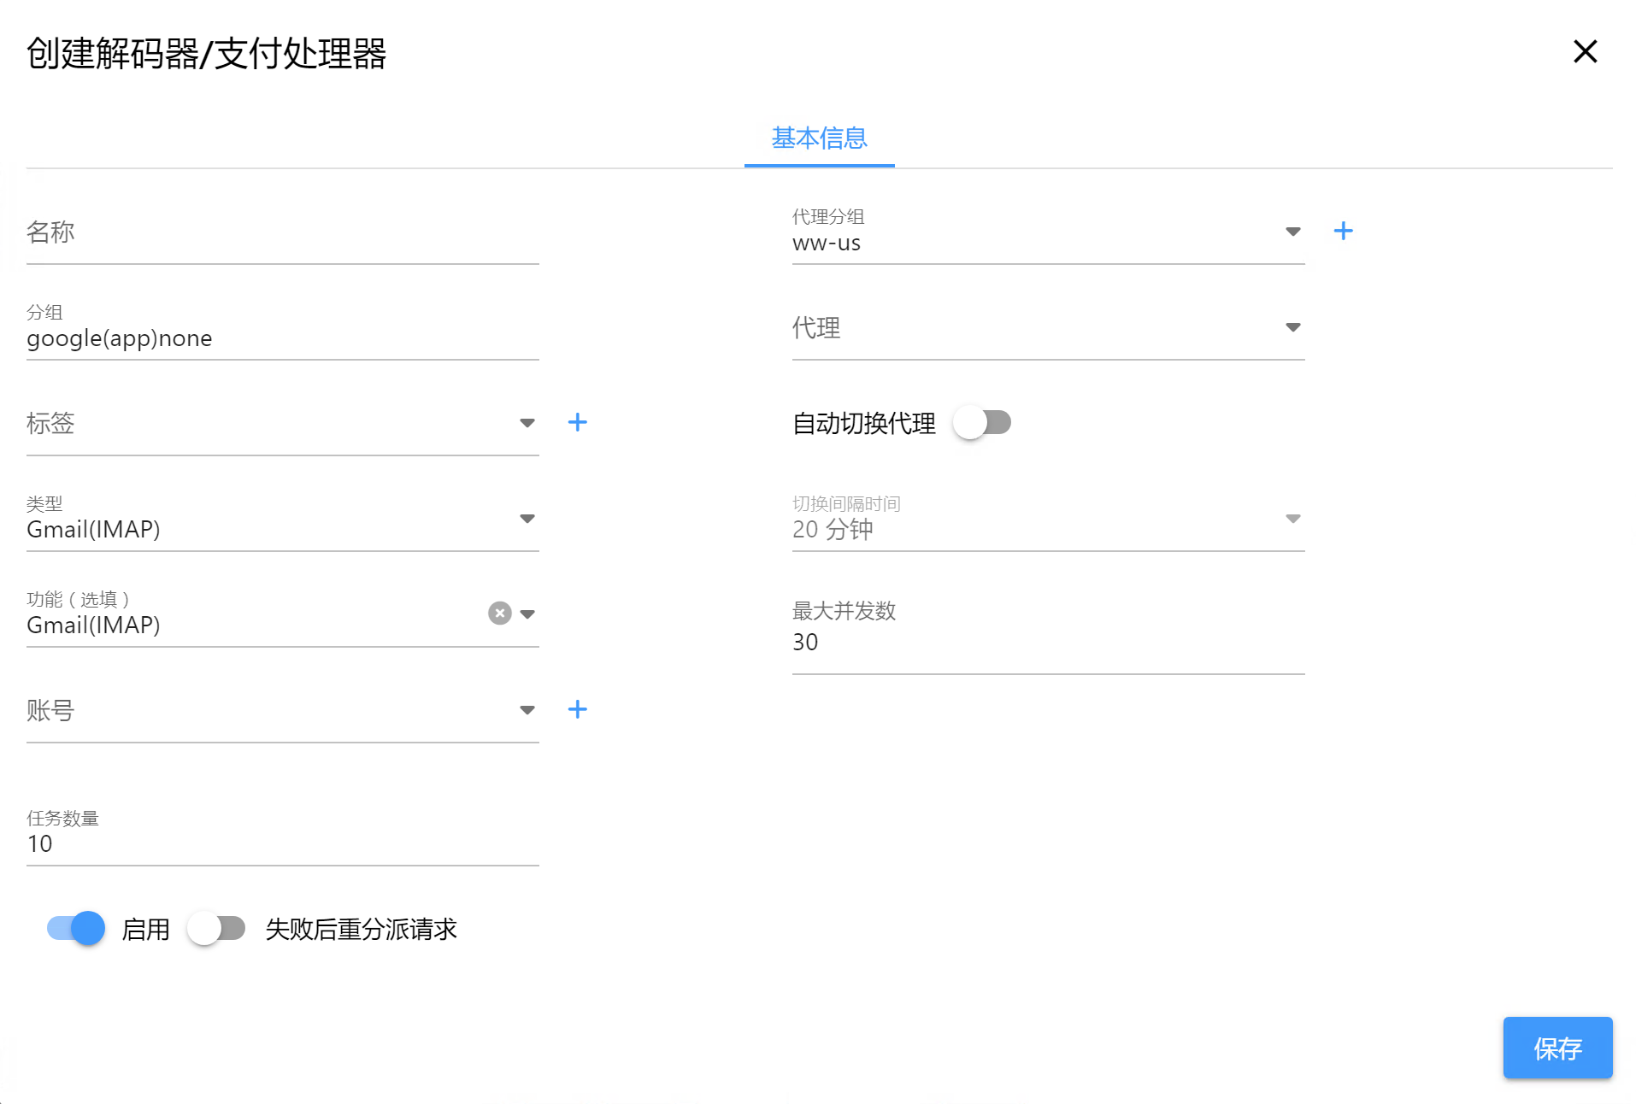Click the 分组 field with google(app)none
1636x1104 pixels.
[282, 338]
